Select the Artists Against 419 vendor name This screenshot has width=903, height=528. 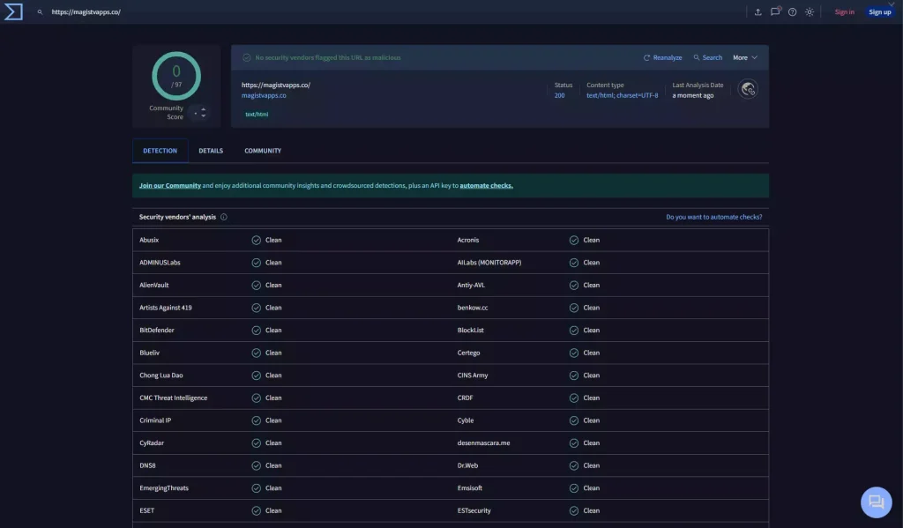(x=166, y=308)
